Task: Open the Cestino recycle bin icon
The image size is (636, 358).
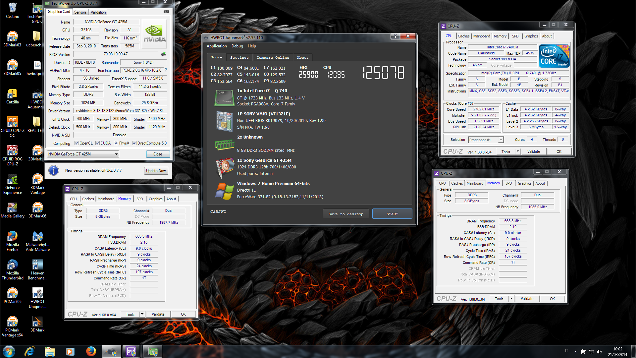Action: 13,10
